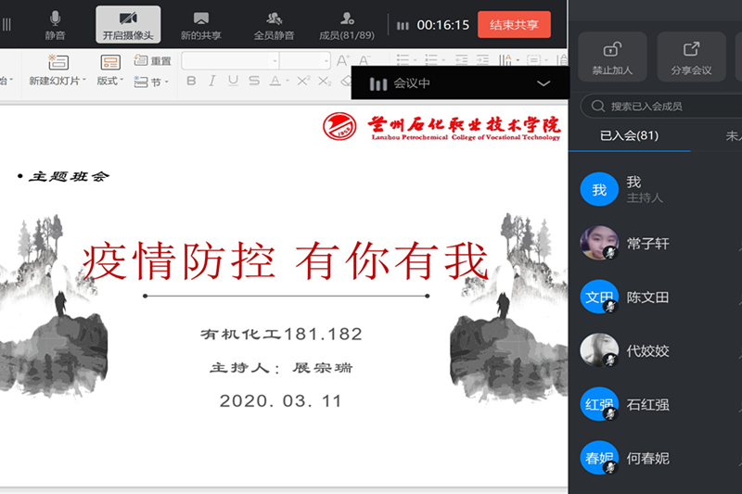Click the 分享会议 share icon
The width and height of the screenshot is (742, 494).
click(x=691, y=57)
